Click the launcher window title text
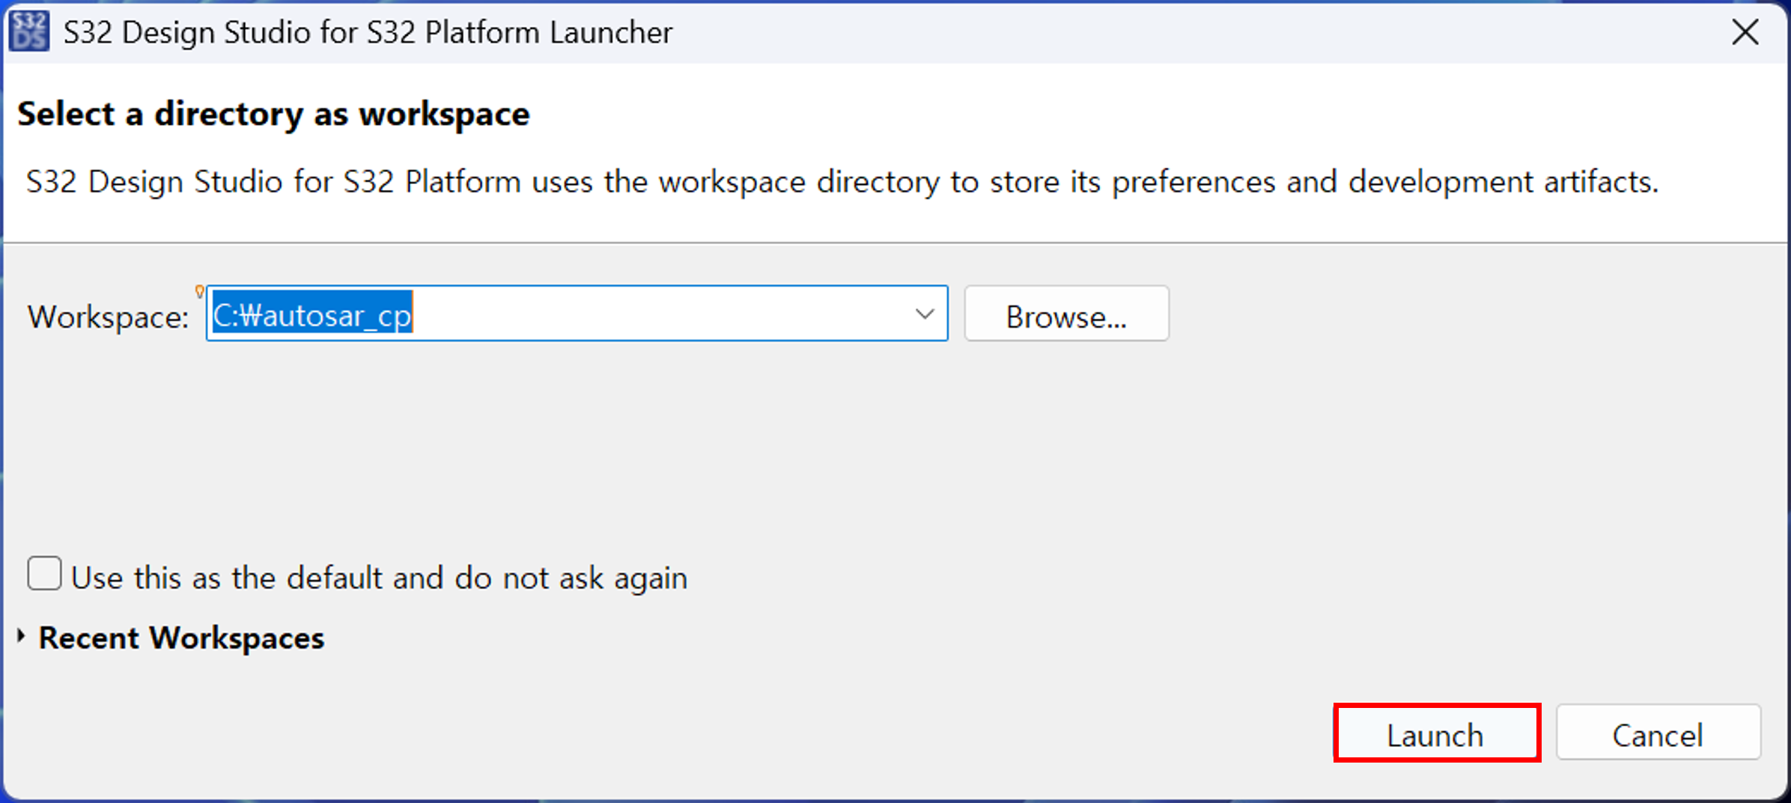Screen dimensions: 1791x803 [368, 33]
